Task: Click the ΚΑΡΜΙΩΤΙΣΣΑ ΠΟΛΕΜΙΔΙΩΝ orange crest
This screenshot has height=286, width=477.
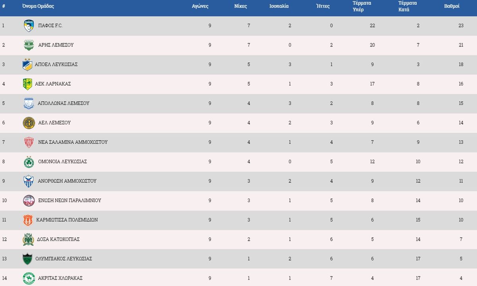Action: (28, 220)
